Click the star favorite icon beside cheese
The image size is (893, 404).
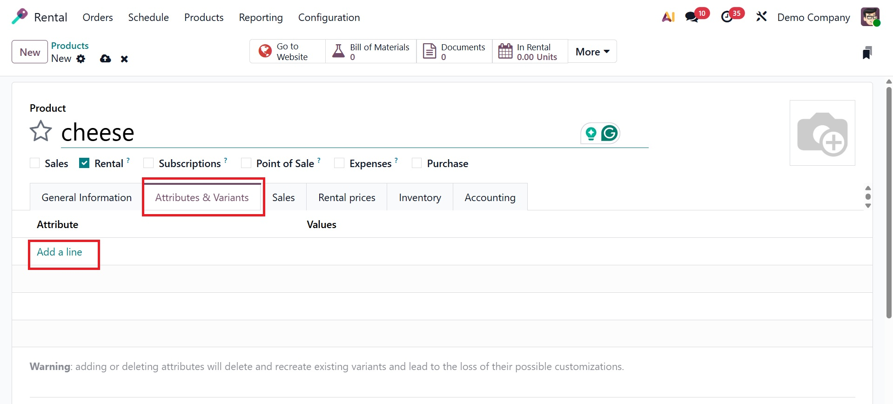[x=40, y=131]
